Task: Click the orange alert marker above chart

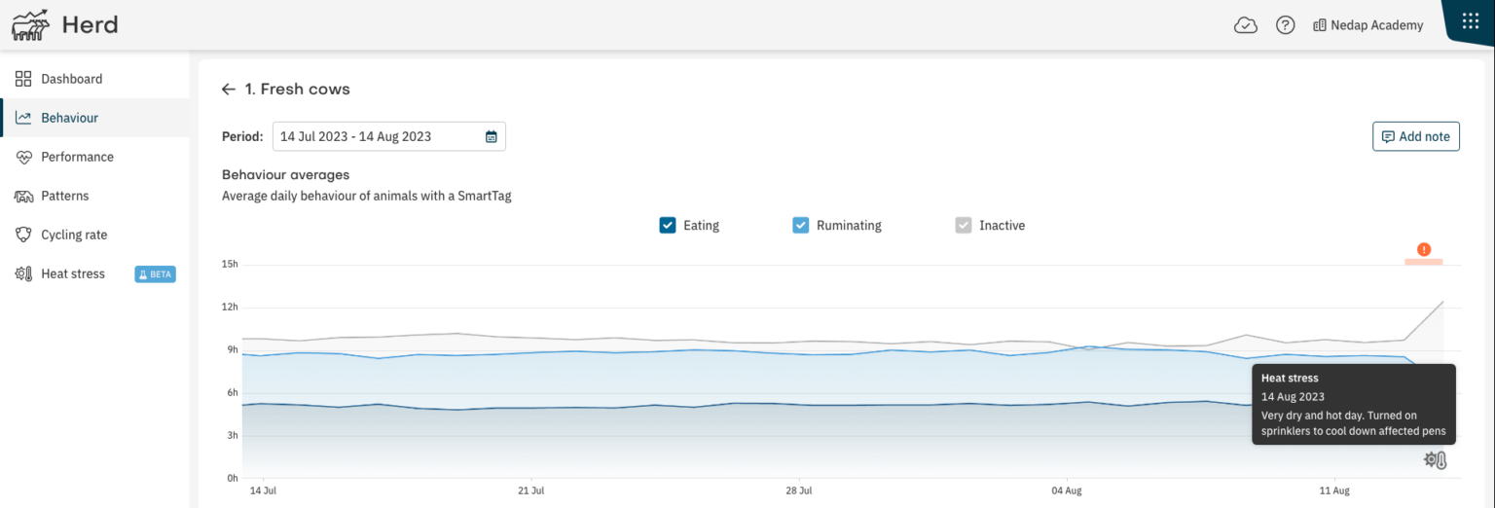Action: click(1424, 250)
